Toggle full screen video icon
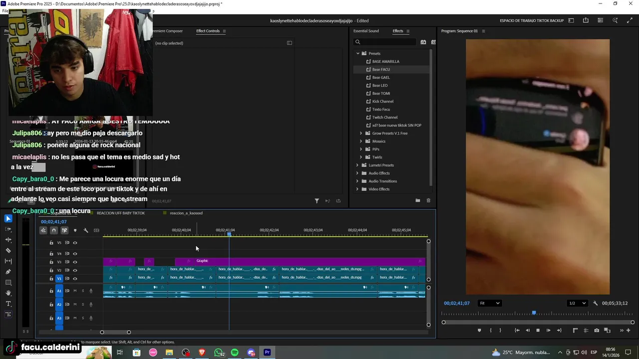The height and width of the screenshot is (359, 639). [x=630, y=20]
